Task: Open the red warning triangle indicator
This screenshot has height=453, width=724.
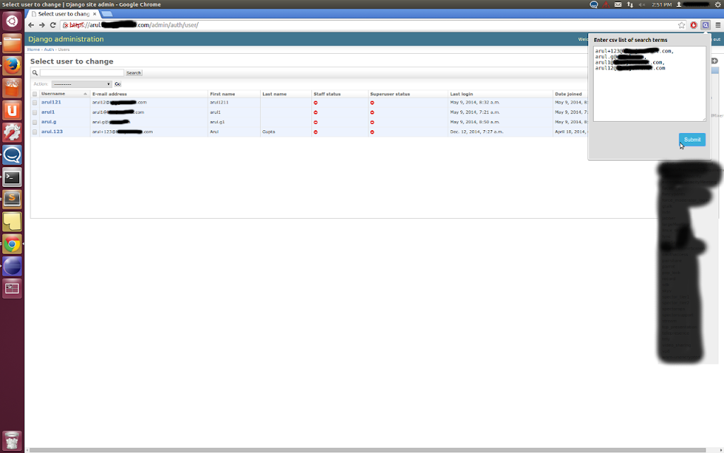Action: coord(606,5)
